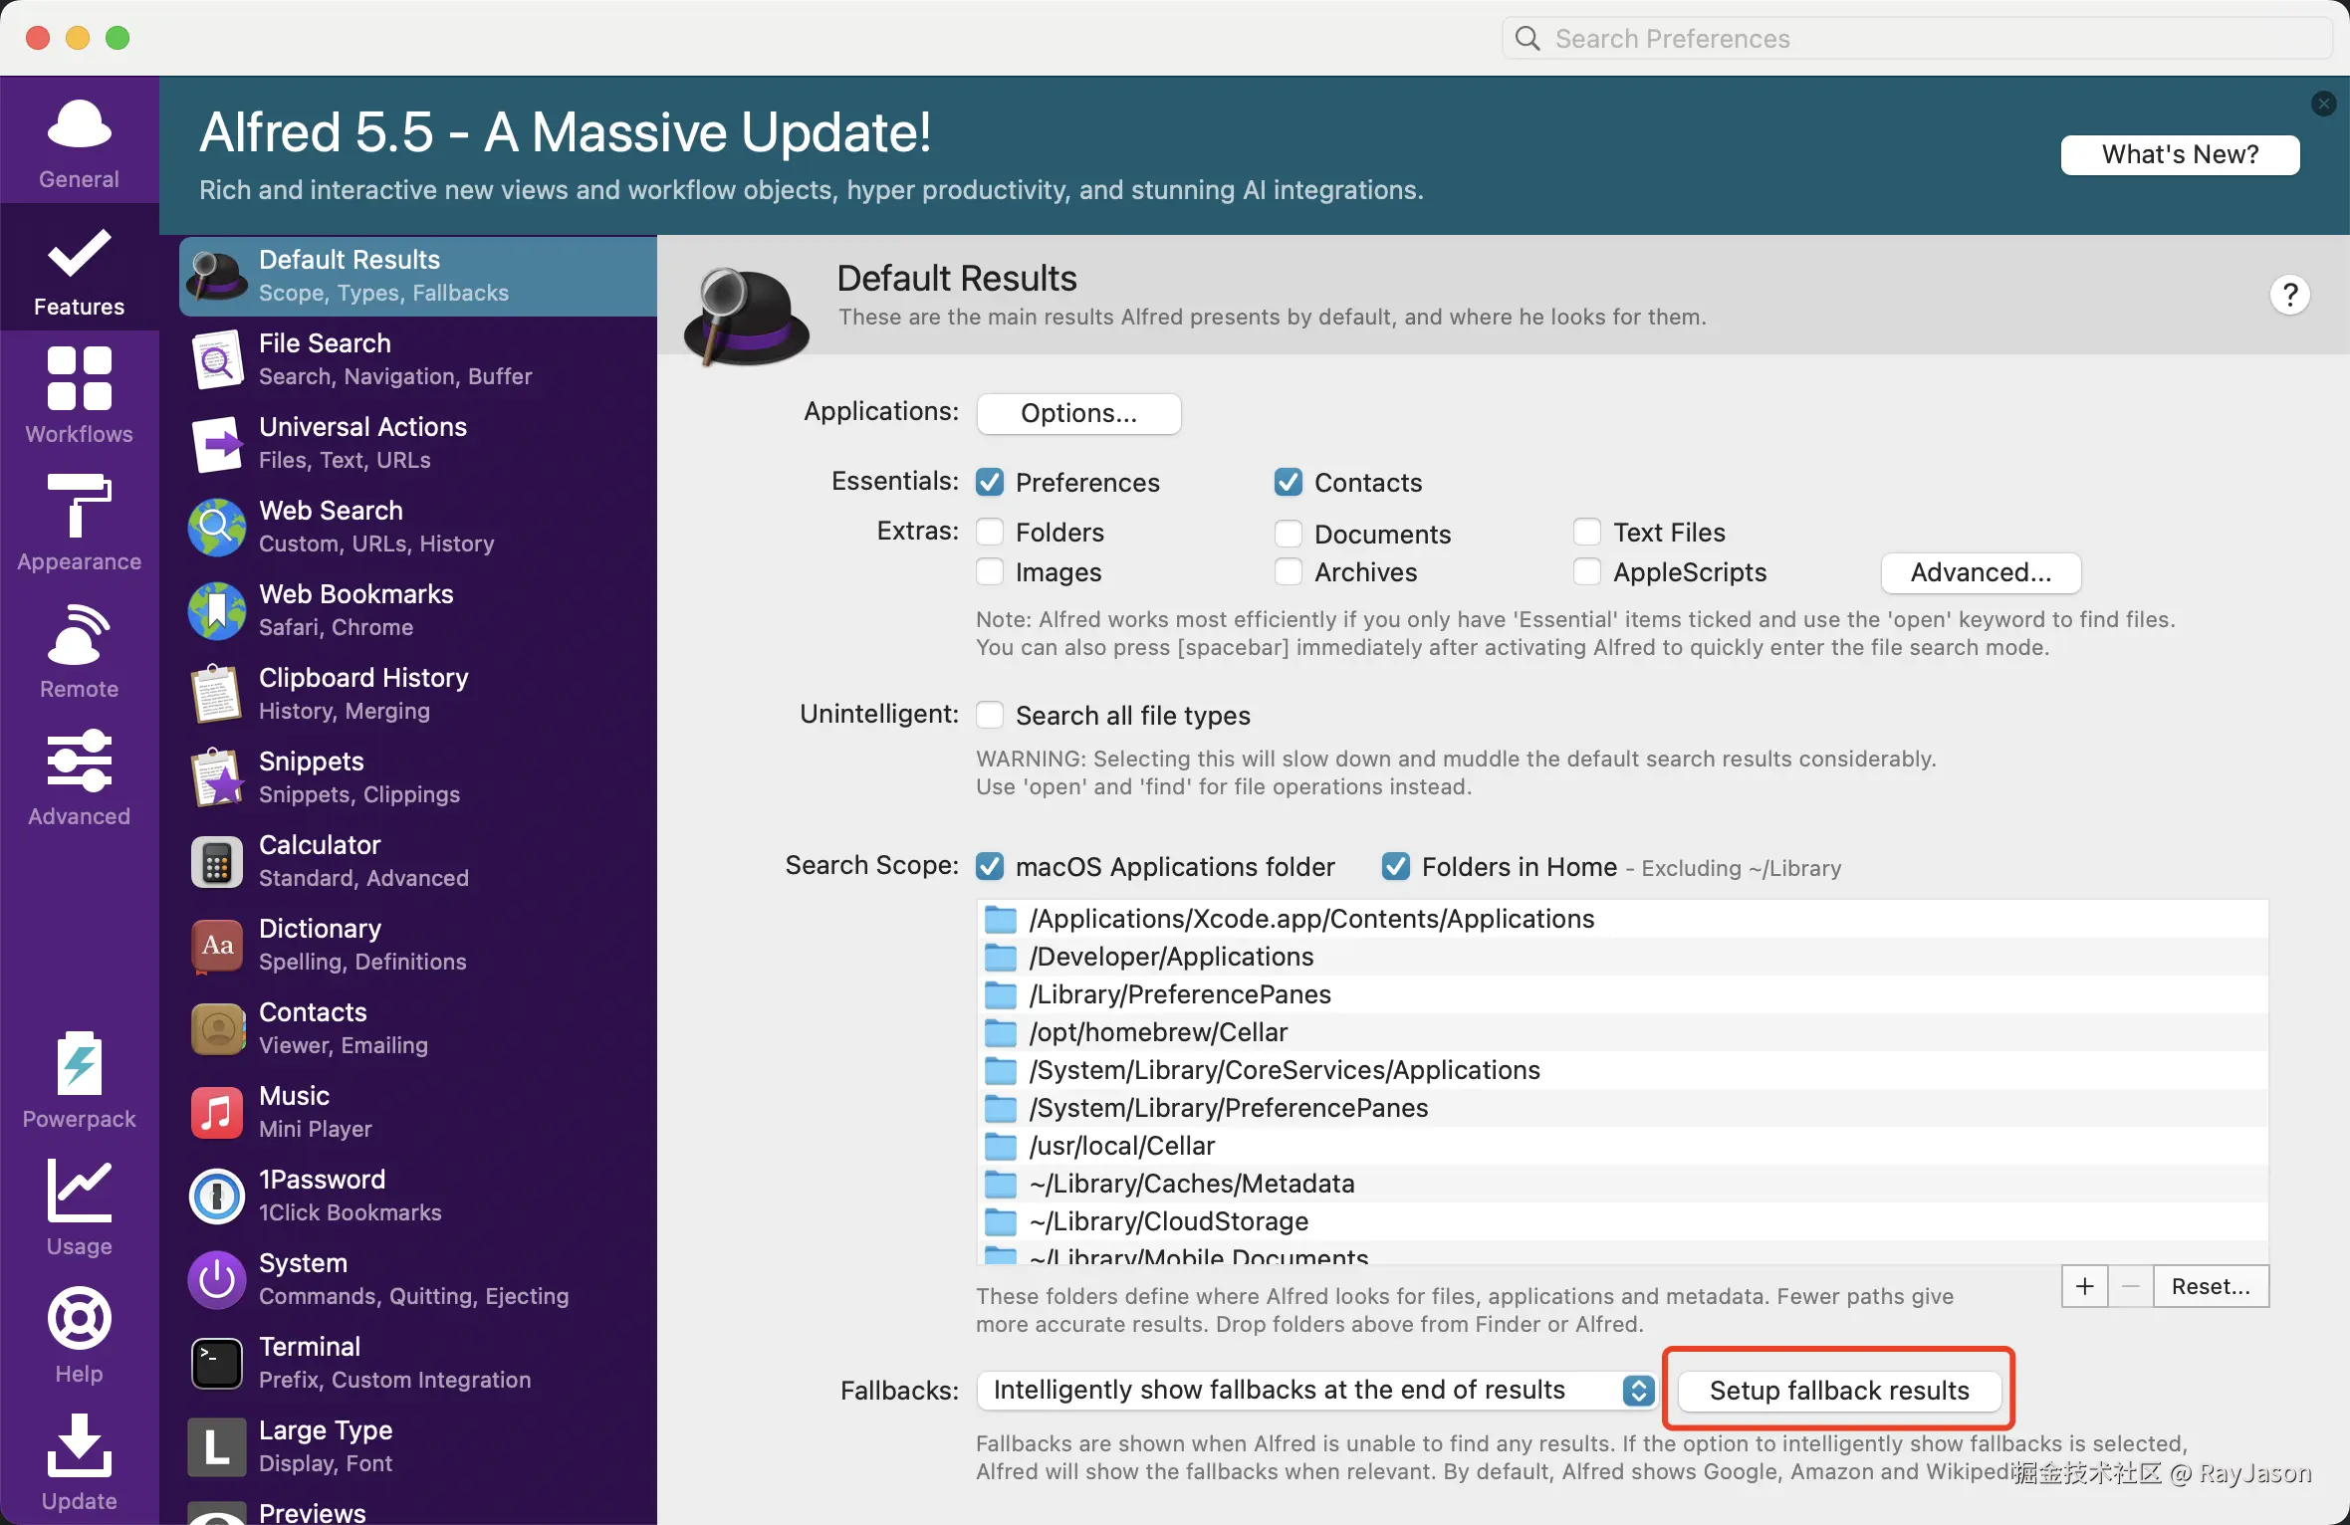Enable the Folders extras checkbox
The height and width of the screenshot is (1525, 2350).
pos(990,533)
